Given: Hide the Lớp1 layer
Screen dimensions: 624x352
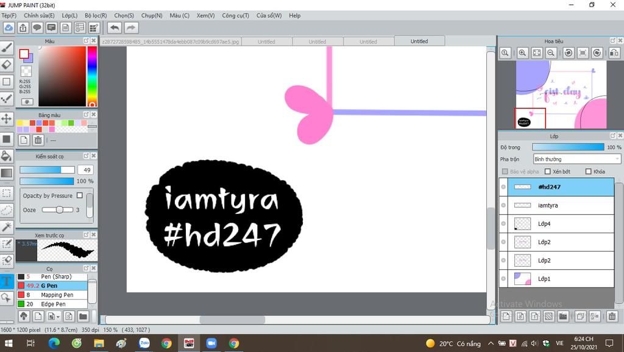Looking at the screenshot, I should 503,278.
